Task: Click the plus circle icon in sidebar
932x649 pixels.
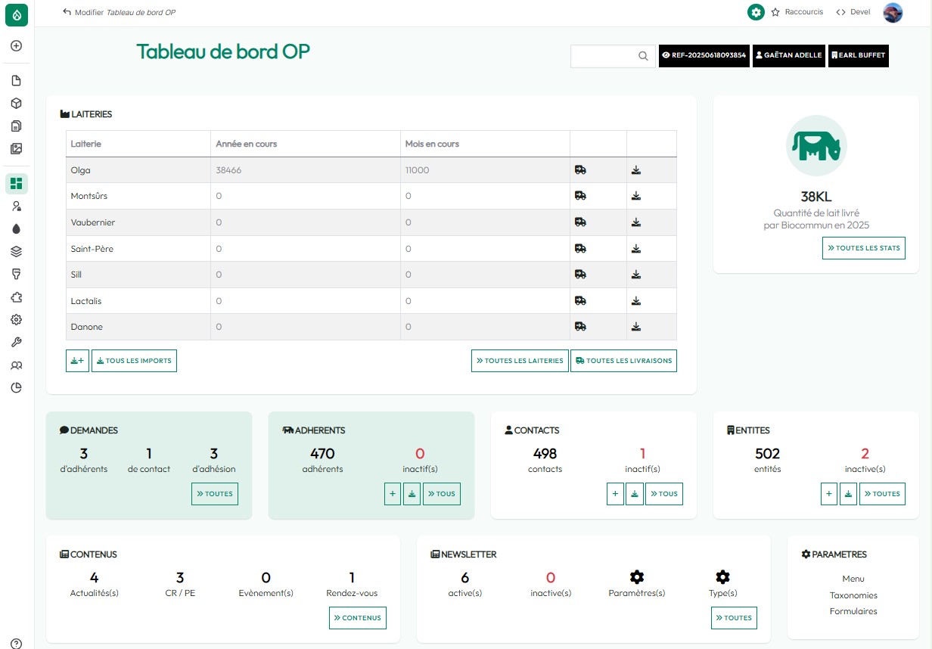Action: click(17, 45)
